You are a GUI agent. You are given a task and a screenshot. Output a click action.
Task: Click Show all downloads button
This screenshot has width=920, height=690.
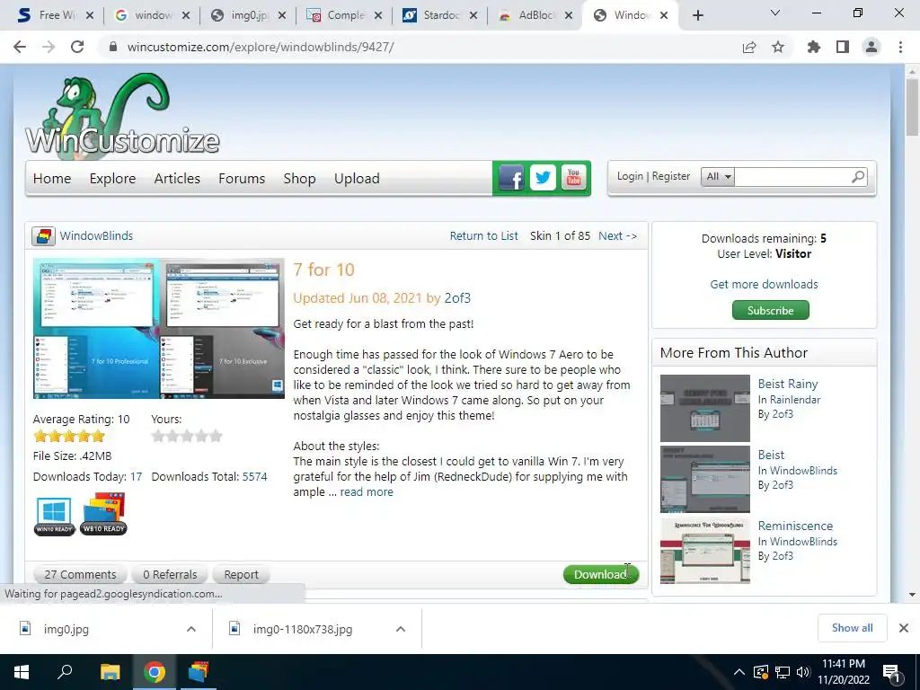pos(852,628)
